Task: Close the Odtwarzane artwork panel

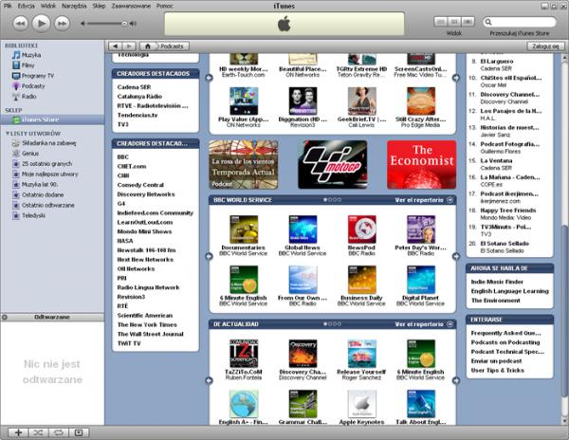Action: pos(5,317)
